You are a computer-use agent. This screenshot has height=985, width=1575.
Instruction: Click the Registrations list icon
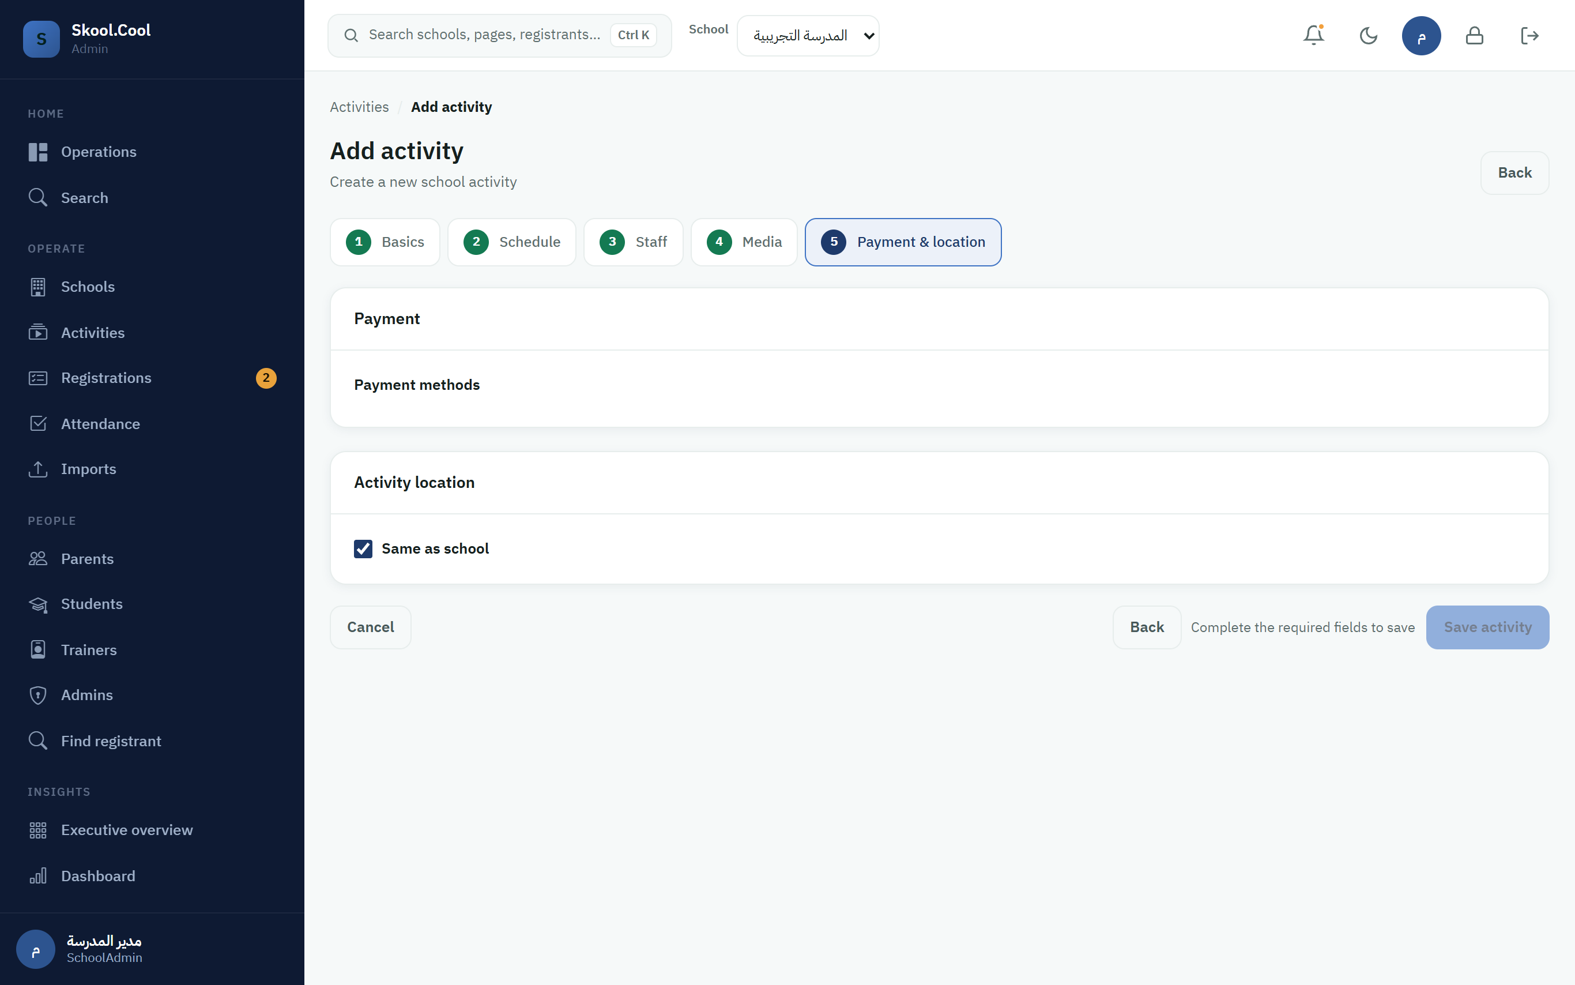(x=38, y=378)
